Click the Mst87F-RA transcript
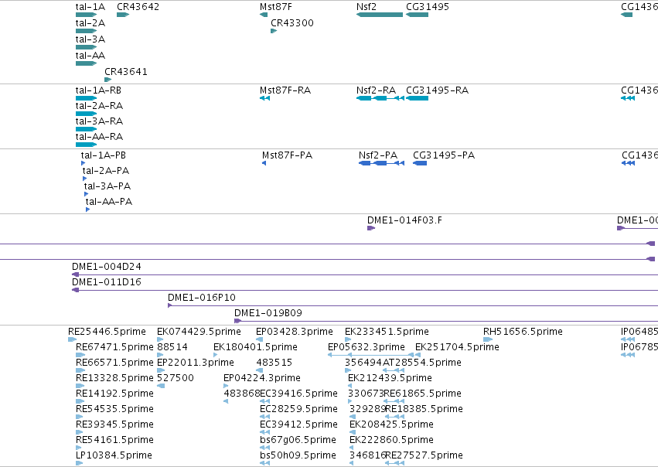This screenshot has height=467, width=658. click(264, 98)
